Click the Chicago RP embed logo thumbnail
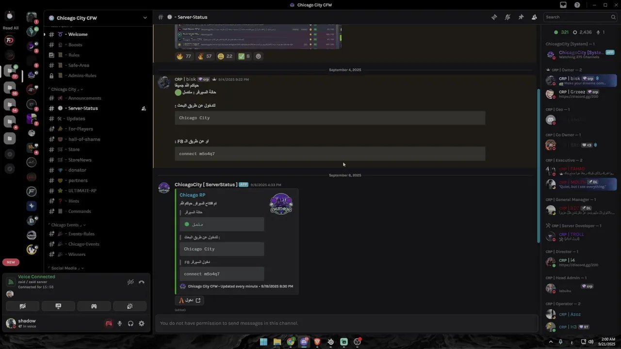 [281, 204]
